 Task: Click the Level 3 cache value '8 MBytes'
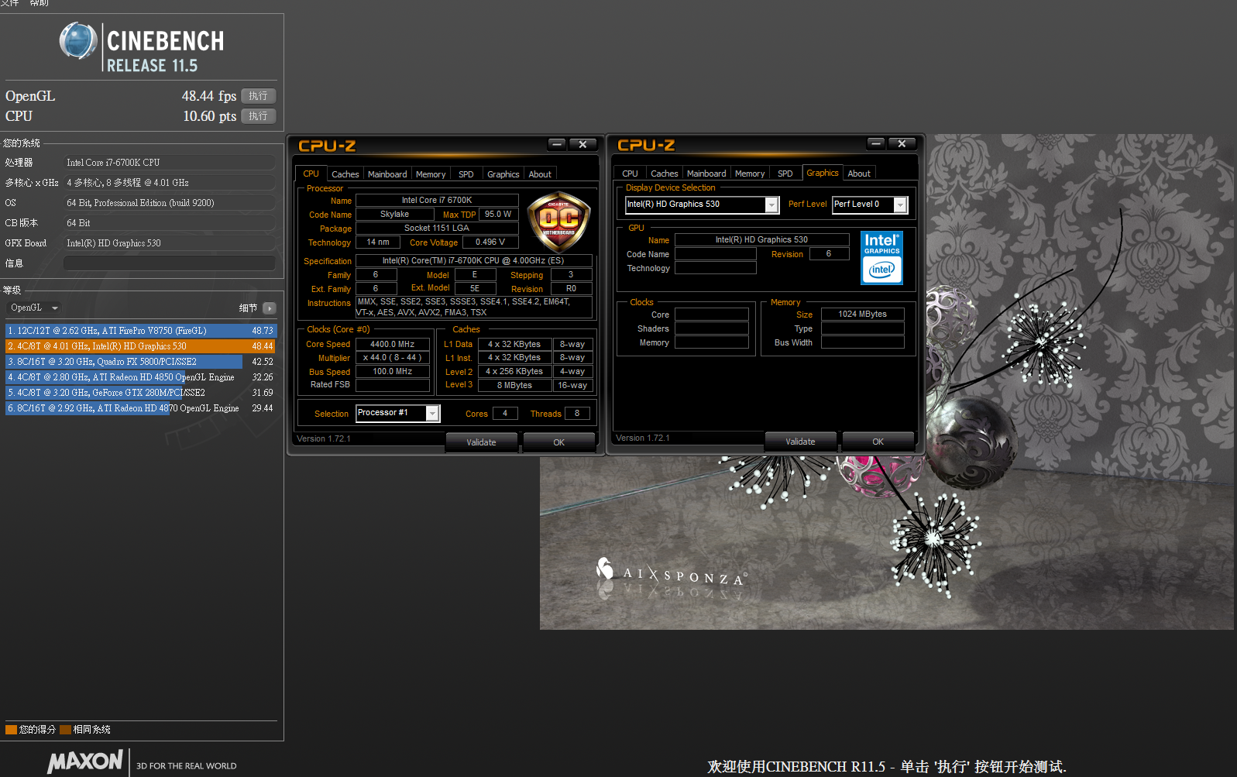click(x=514, y=385)
